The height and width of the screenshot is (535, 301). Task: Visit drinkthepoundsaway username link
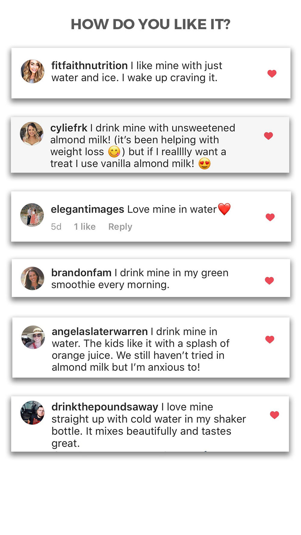105,407
